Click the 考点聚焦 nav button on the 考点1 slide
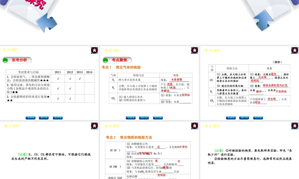 (x=144, y=118)
